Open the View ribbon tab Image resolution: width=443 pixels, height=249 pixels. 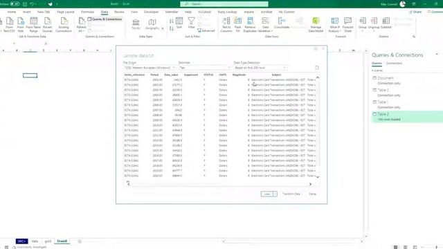pyautogui.click(x=134, y=12)
